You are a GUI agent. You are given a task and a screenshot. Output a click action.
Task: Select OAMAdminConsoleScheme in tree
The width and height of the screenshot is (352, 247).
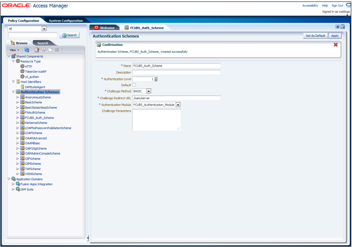(43, 153)
